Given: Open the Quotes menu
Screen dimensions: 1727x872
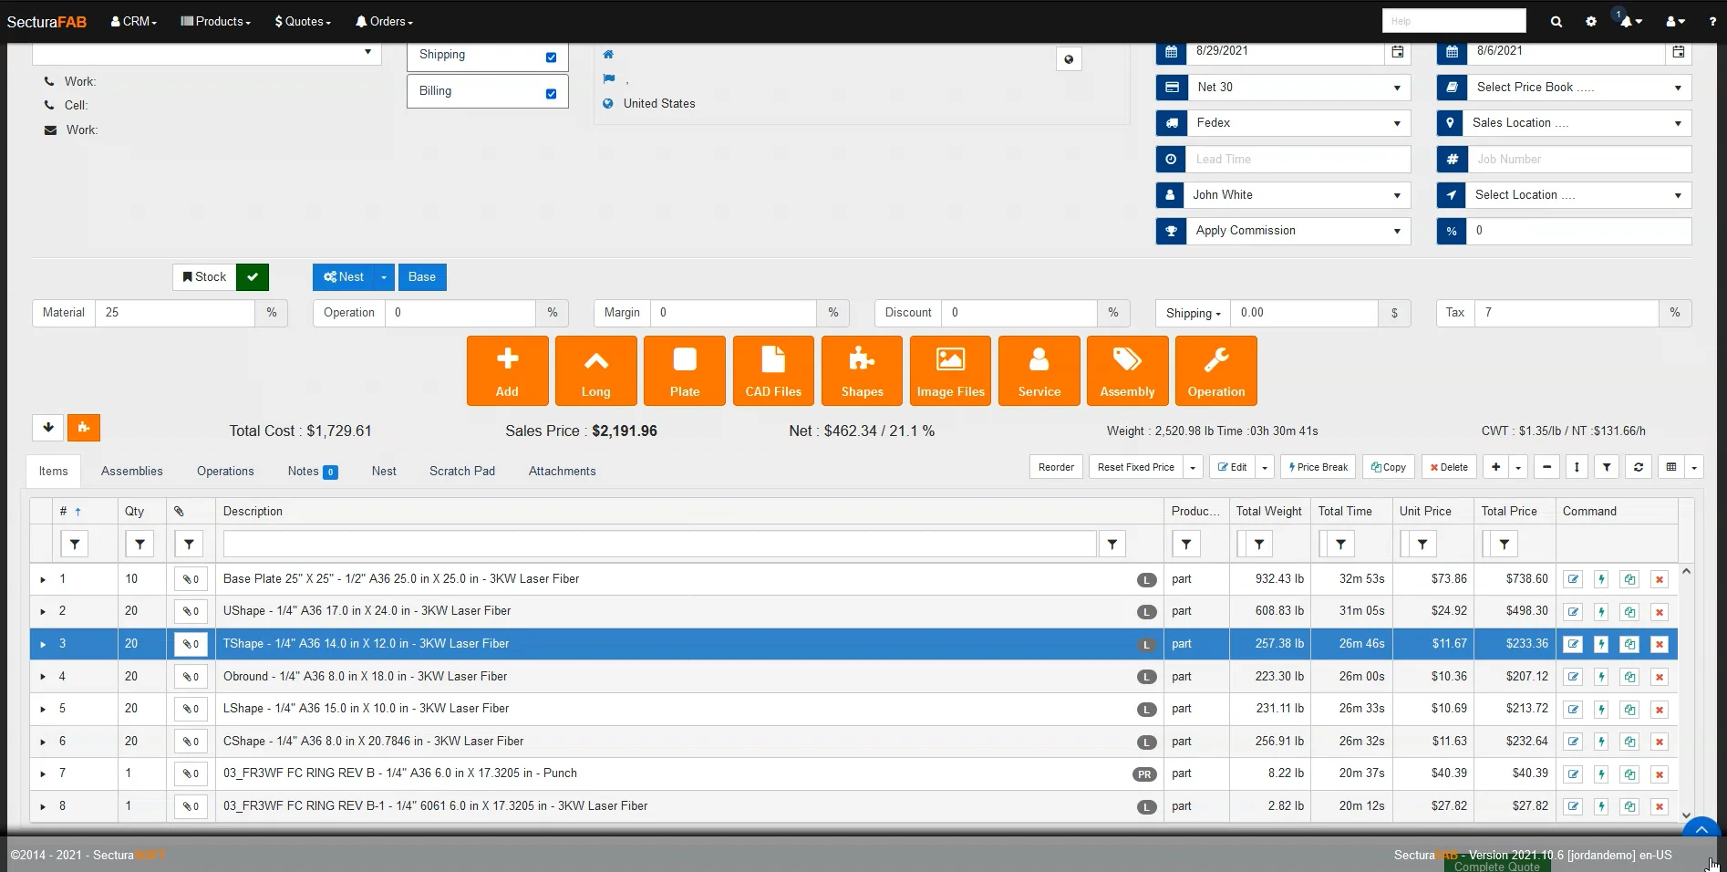Looking at the screenshot, I should tap(303, 22).
